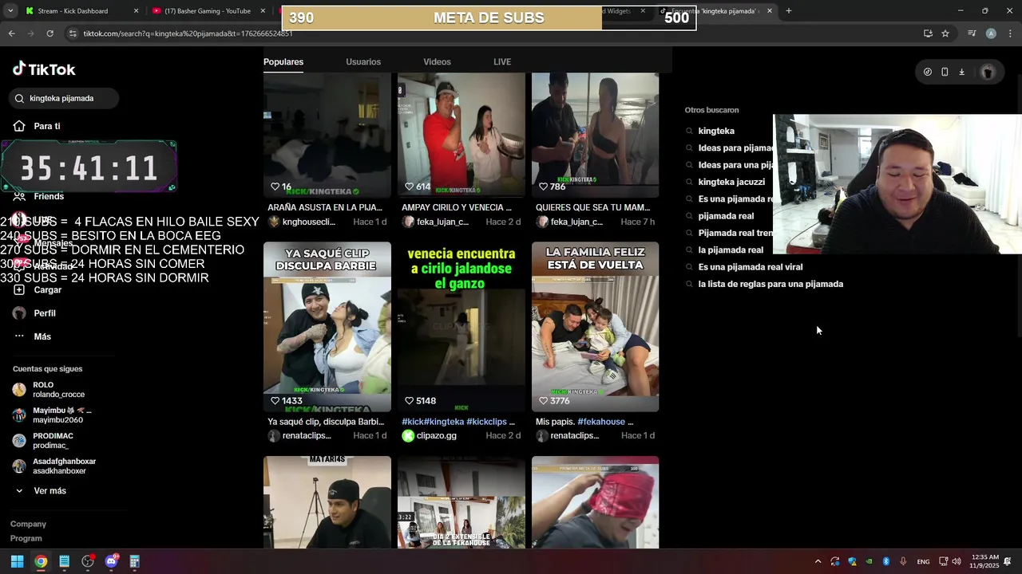The width and height of the screenshot is (1022, 574).
Task: Click the TikTok logo
Action: point(44,69)
